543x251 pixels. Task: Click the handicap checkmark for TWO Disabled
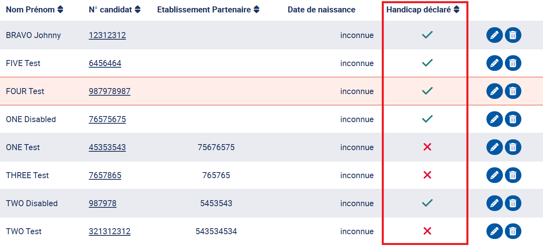click(x=427, y=203)
